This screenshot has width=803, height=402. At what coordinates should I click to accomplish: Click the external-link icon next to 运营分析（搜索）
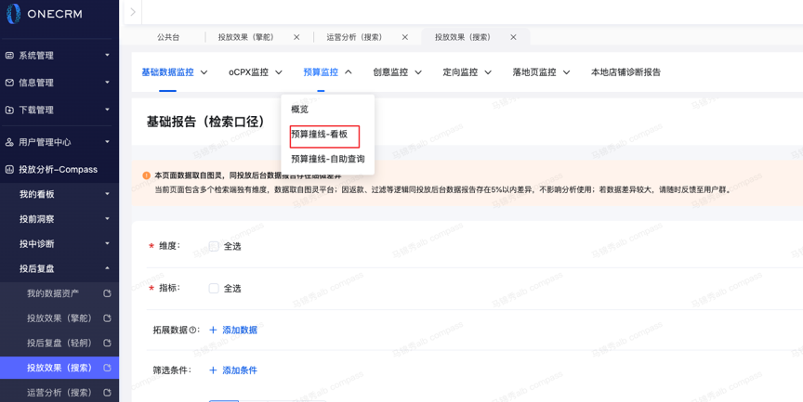[107, 393]
